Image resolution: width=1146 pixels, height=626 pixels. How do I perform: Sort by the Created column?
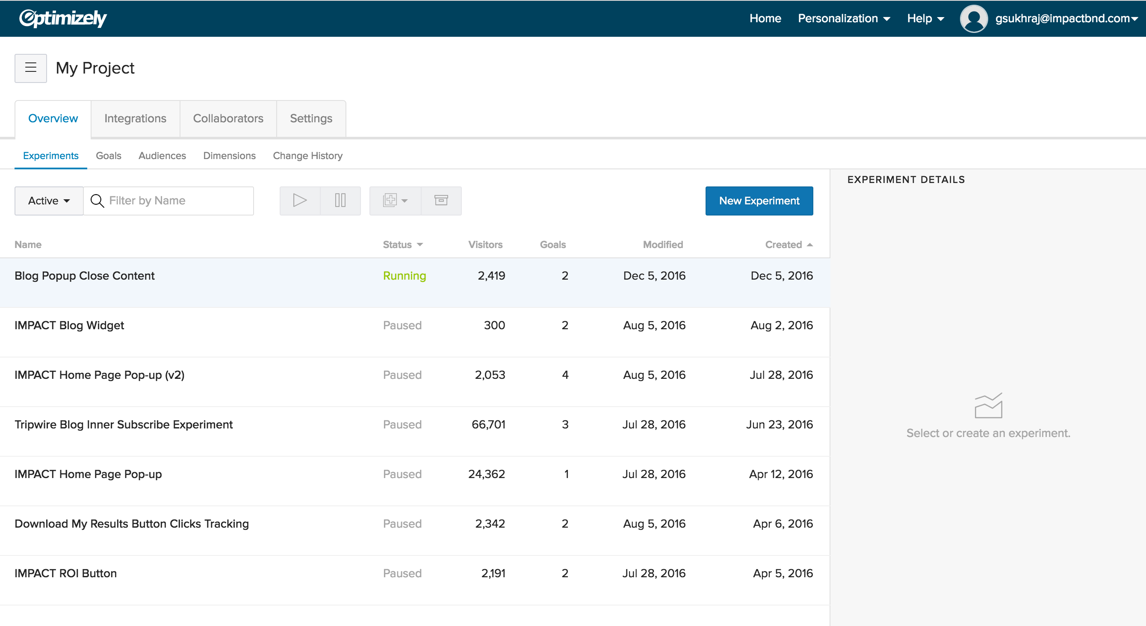point(789,245)
